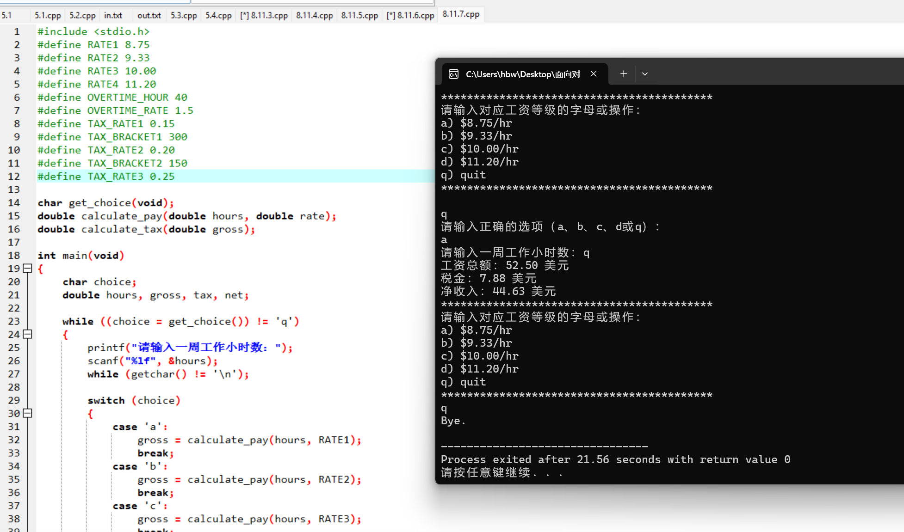
Task: Select the 8.11.5.cpp tab
Action: pos(359,15)
